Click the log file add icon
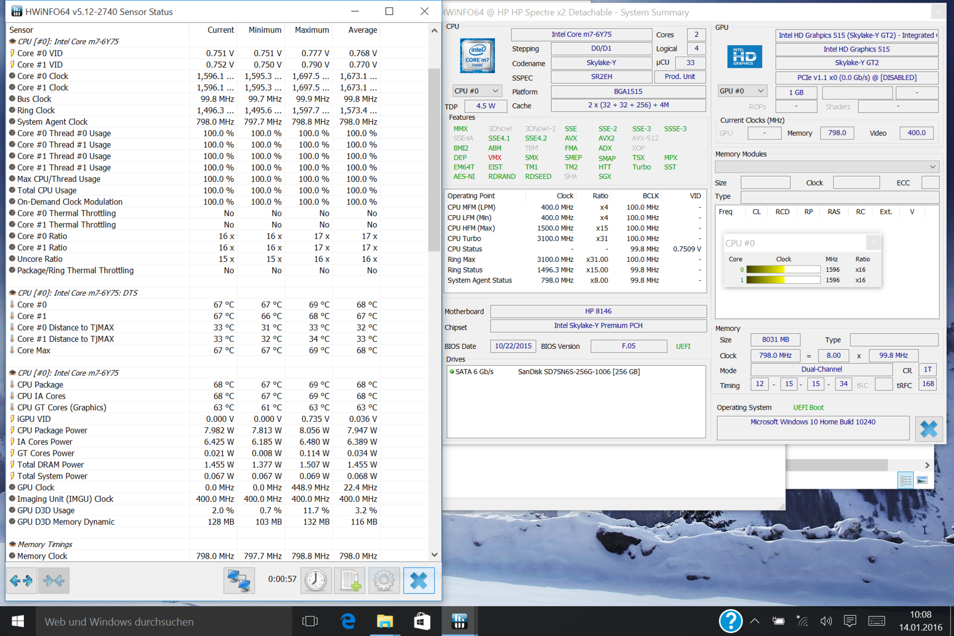Viewport: 954px width, 636px height. click(350, 581)
